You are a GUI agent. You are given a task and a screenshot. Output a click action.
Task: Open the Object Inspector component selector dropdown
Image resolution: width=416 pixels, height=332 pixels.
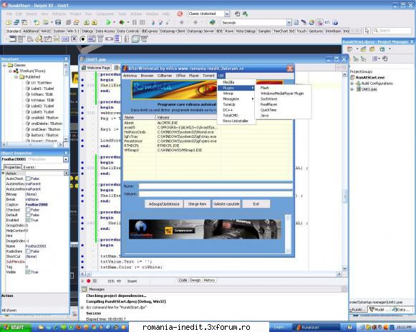click(66, 159)
